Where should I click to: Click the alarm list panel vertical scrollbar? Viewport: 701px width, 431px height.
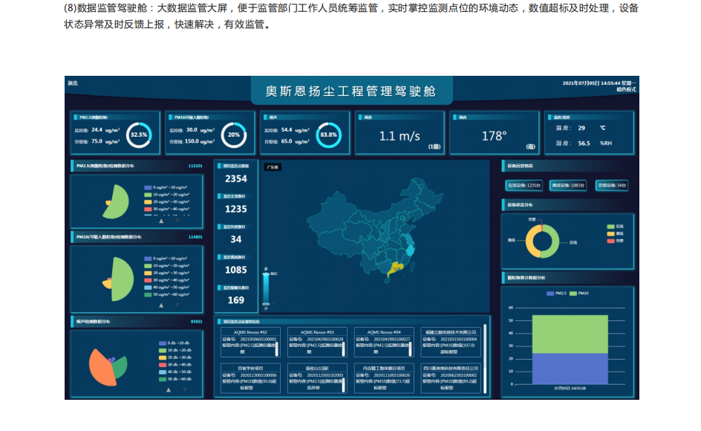(x=485, y=358)
